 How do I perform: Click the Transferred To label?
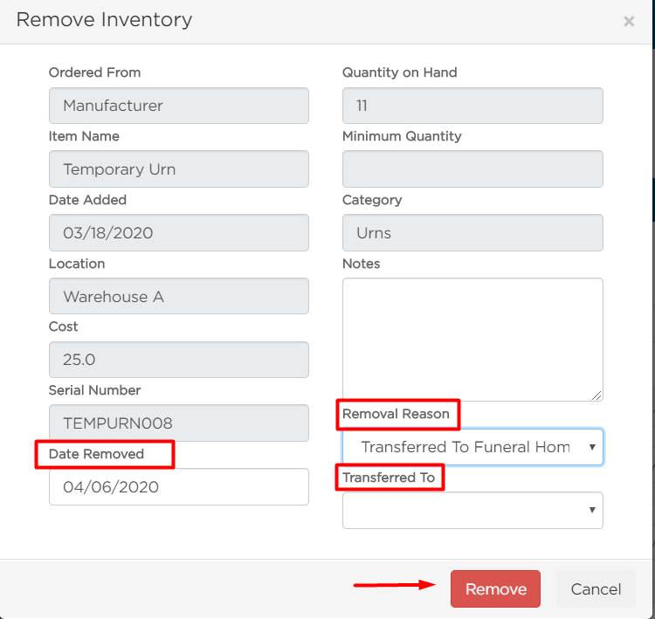tap(389, 478)
